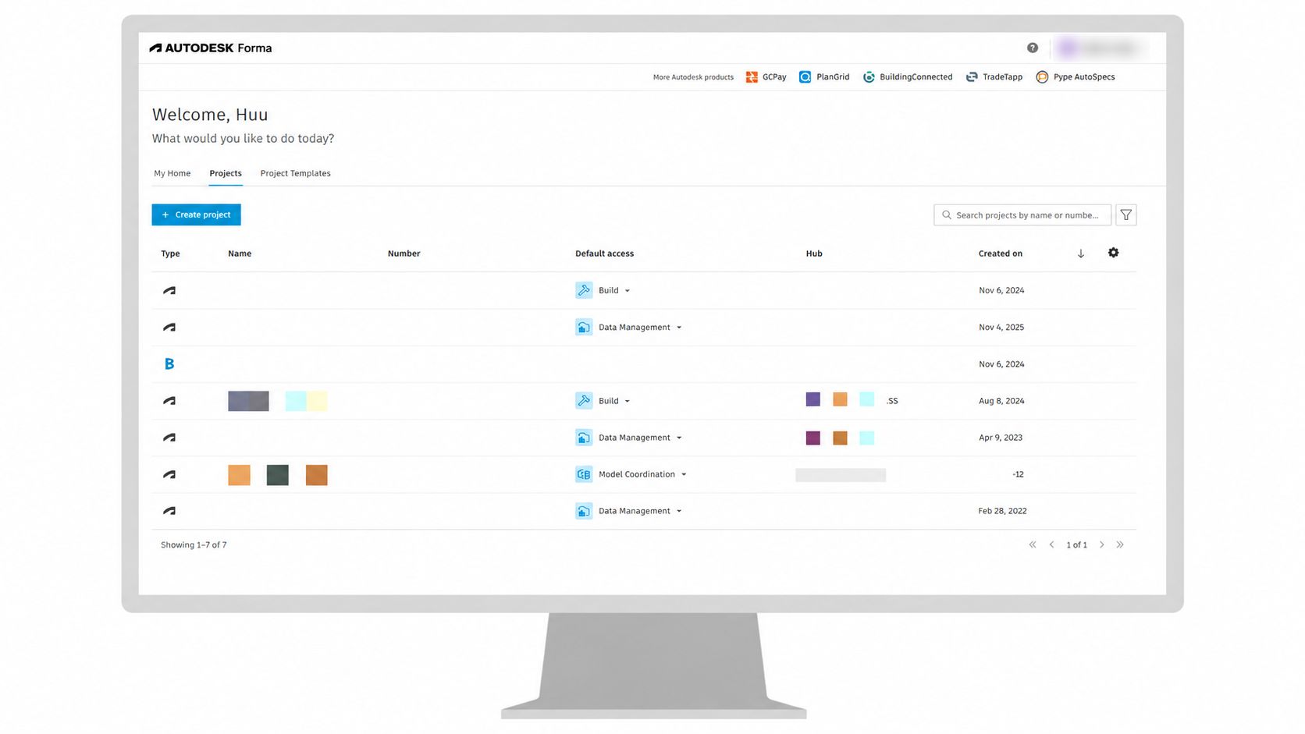Expand Build access dropdown for Nov 6, 2024 project
The width and height of the screenshot is (1305, 734).
pyautogui.click(x=627, y=291)
